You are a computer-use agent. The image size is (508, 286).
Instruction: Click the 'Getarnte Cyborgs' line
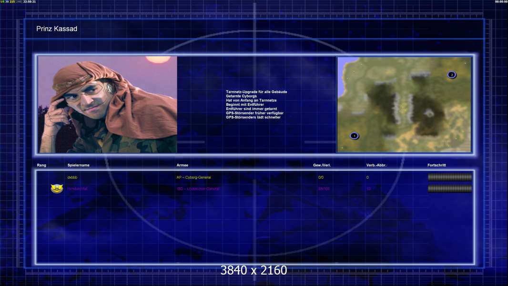pyautogui.click(x=241, y=96)
